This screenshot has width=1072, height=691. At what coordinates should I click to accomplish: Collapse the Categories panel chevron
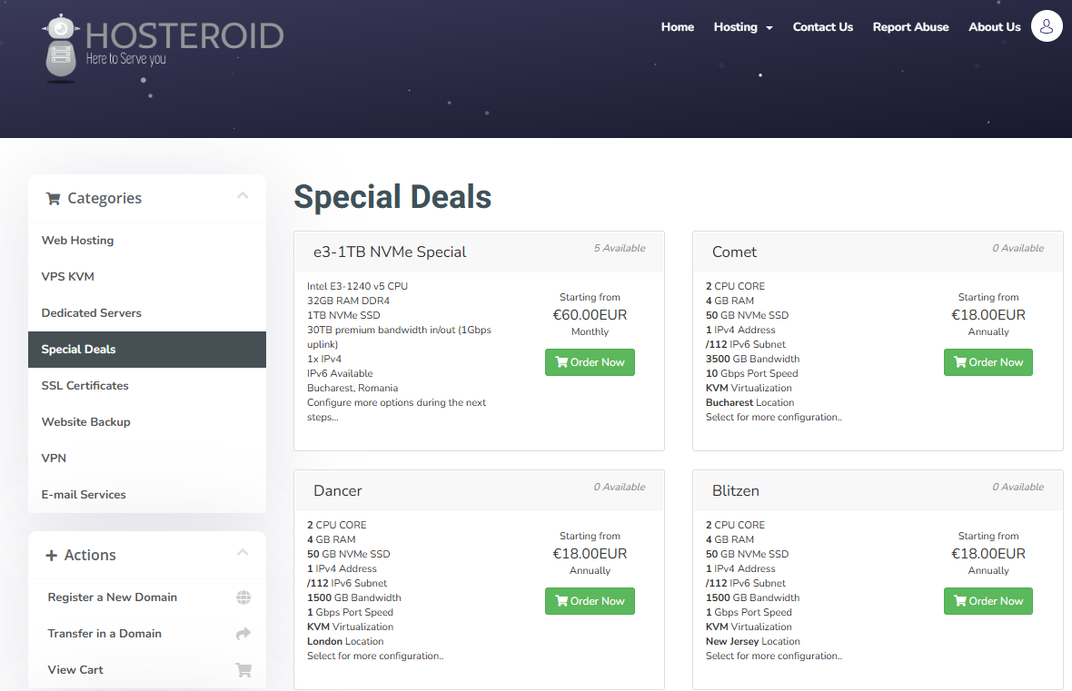point(243,195)
